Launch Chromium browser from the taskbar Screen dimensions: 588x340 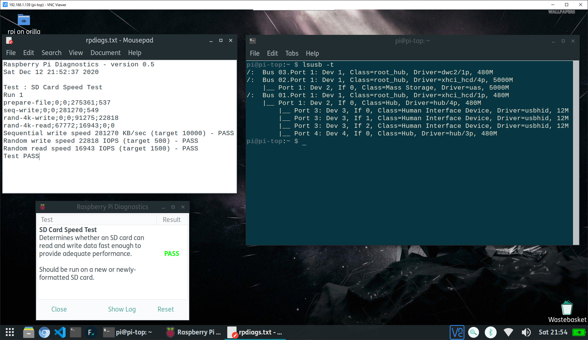pyautogui.click(x=44, y=332)
